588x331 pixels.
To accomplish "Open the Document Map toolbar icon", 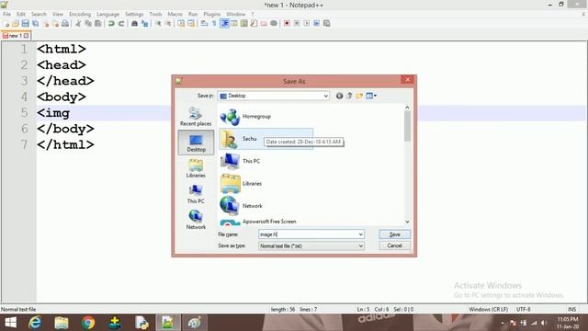I will pyautogui.click(x=243, y=23).
